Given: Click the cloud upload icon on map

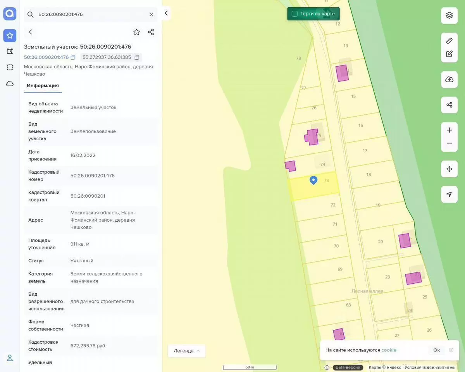Looking at the screenshot, I should click(449, 79).
